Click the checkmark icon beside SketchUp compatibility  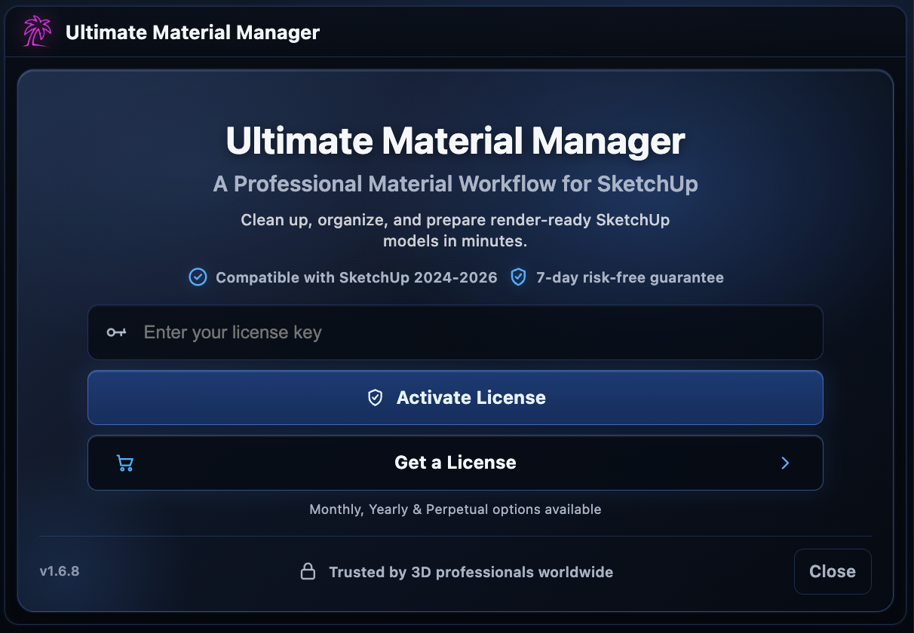[x=198, y=277]
